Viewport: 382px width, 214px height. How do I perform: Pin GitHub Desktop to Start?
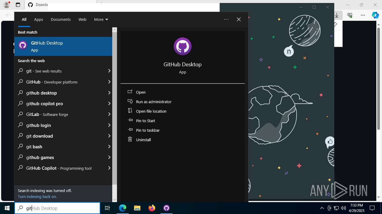[x=145, y=121]
